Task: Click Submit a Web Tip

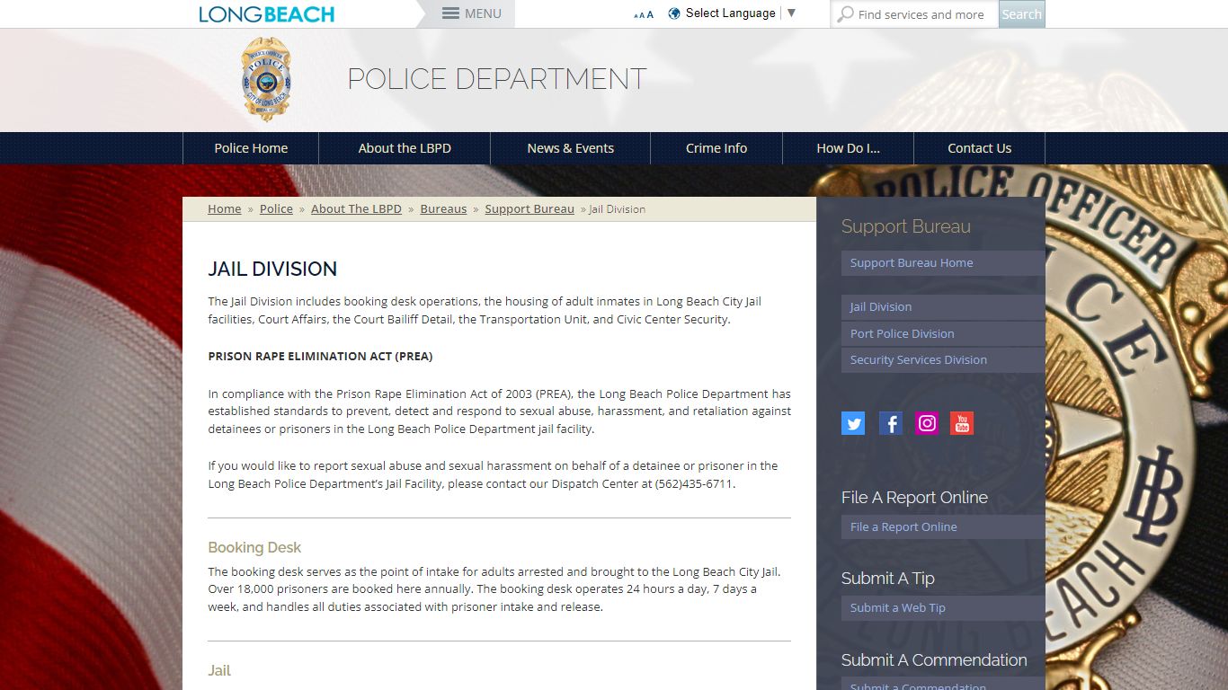Action: tap(896, 607)
